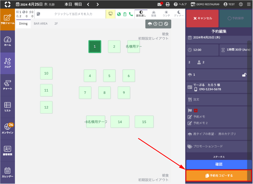The image size is (253, 184).
Task: Open the Chart view in sidebar
Action: point(8,85)
